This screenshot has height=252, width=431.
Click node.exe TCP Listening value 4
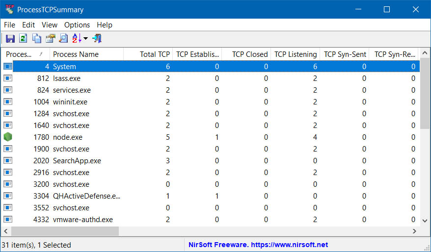point(315,137)
